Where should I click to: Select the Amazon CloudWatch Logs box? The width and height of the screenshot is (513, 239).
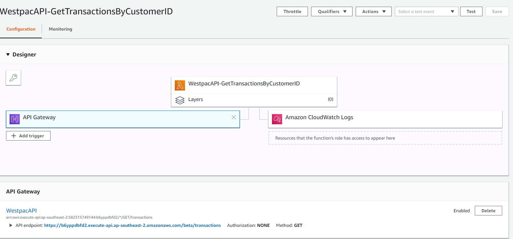pos(385,119)
